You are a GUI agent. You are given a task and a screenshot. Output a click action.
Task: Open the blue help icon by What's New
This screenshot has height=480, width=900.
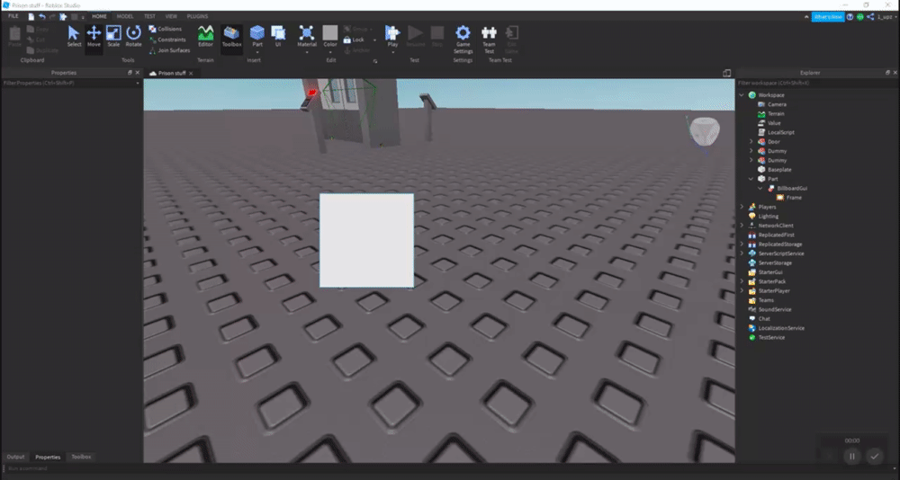[850, 17]
